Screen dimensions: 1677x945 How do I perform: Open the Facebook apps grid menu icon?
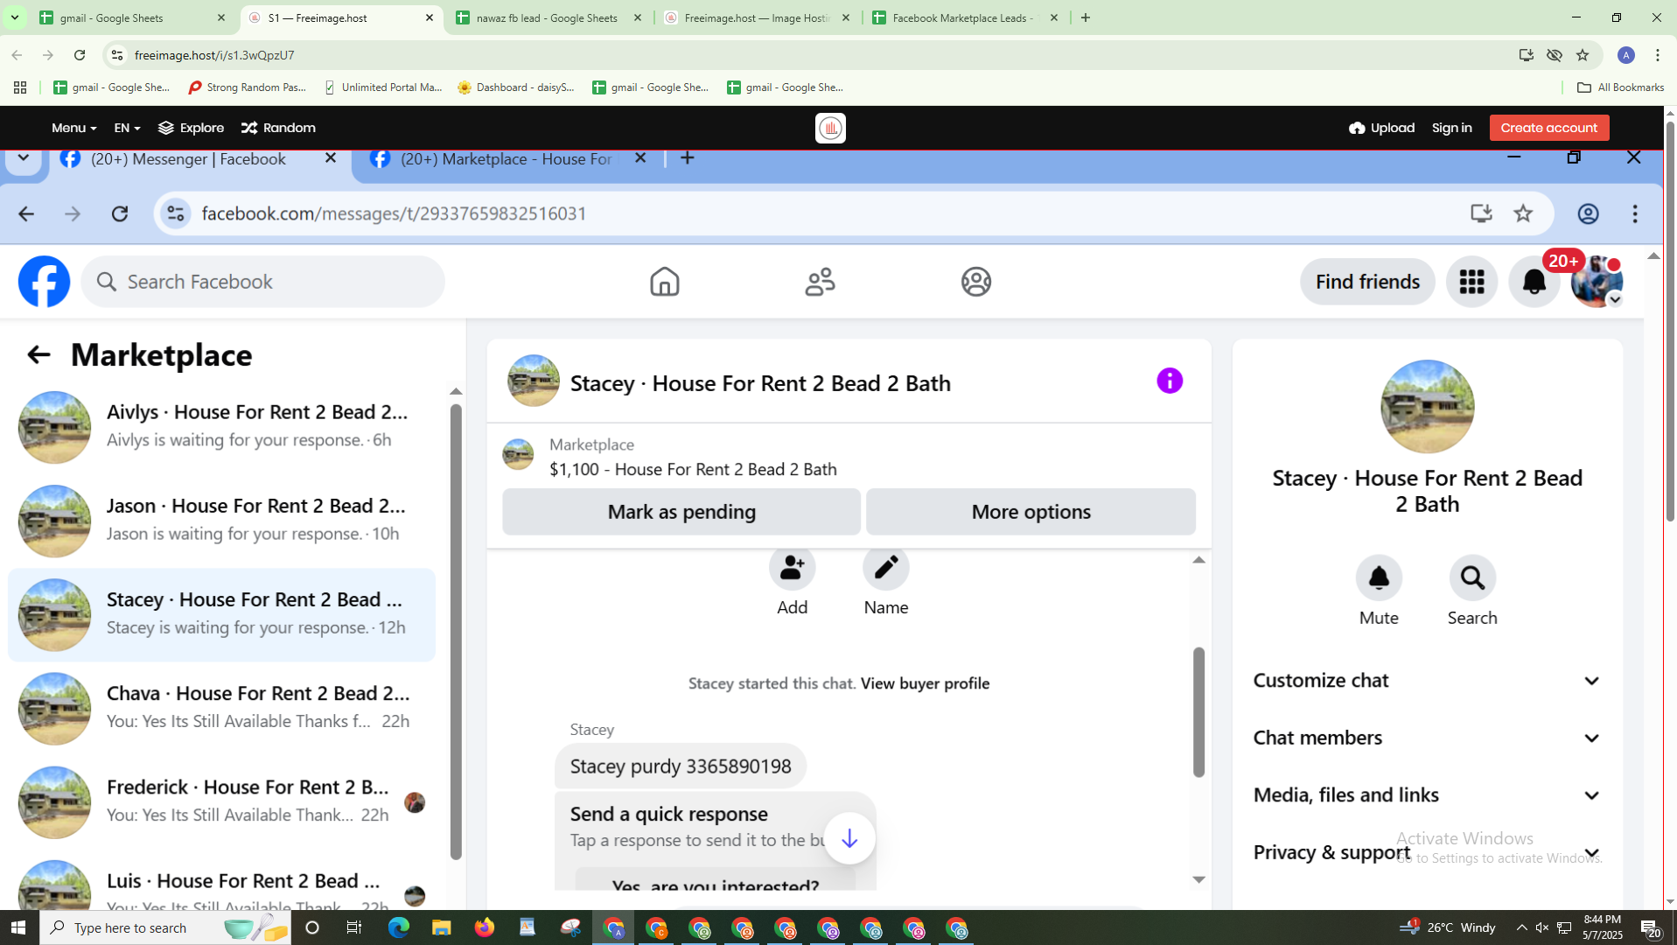pyautogui.click(x=1471, y=282)
